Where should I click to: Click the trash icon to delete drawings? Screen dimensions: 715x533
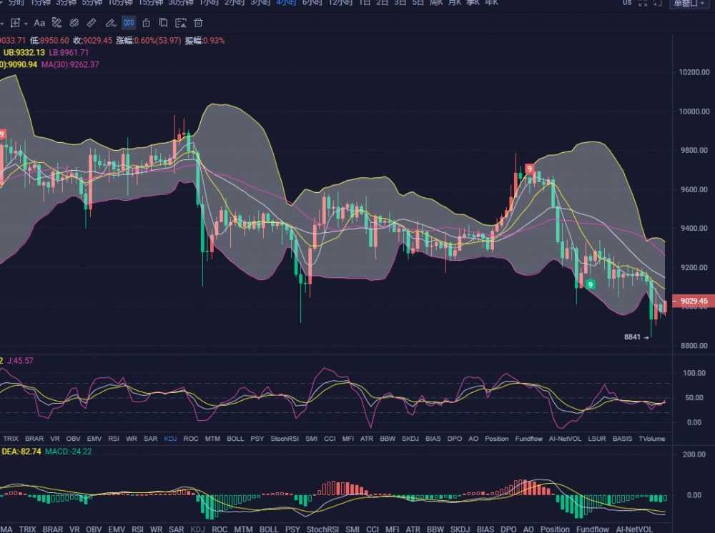pyautogui.click(x=198, y=23)
